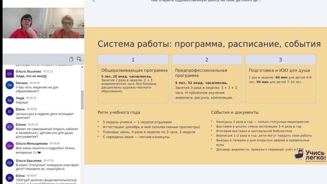
Task: Click timestamp 00:47:05 in chat
Action: (x=49, y=160)
